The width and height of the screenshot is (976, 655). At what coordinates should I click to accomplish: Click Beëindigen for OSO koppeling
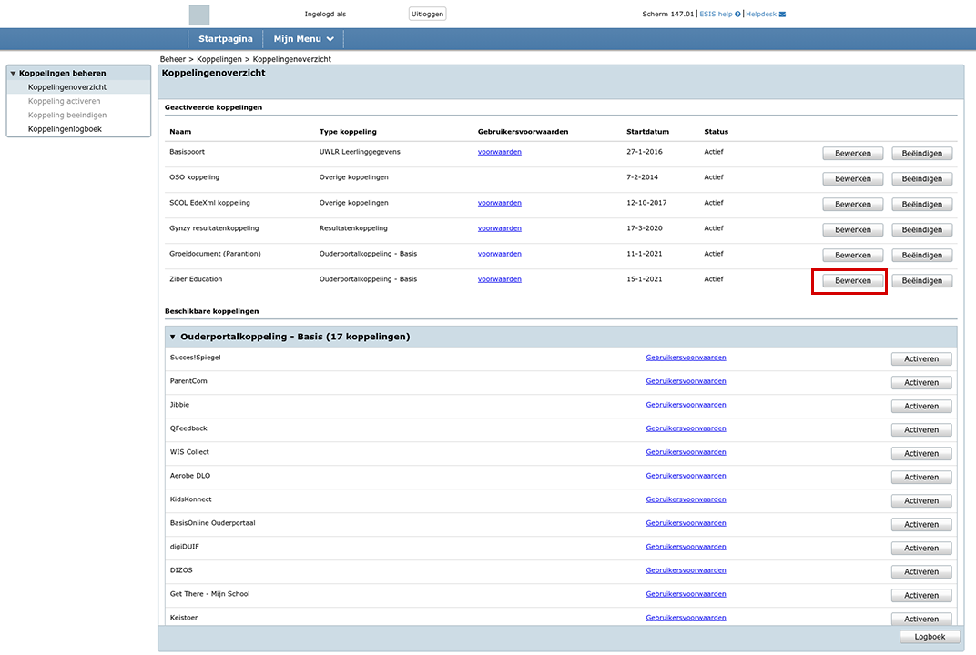tap(922, 178)
